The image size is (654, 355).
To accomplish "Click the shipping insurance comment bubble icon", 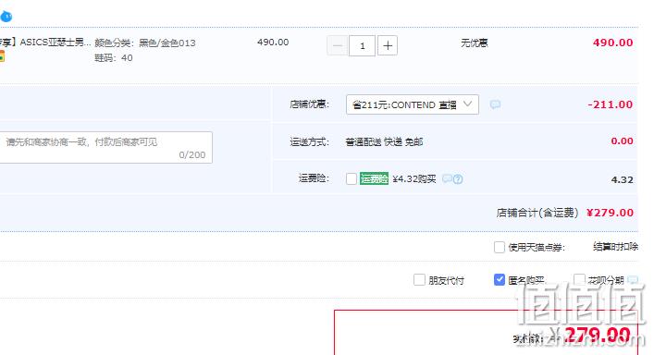I will point(447,178).
